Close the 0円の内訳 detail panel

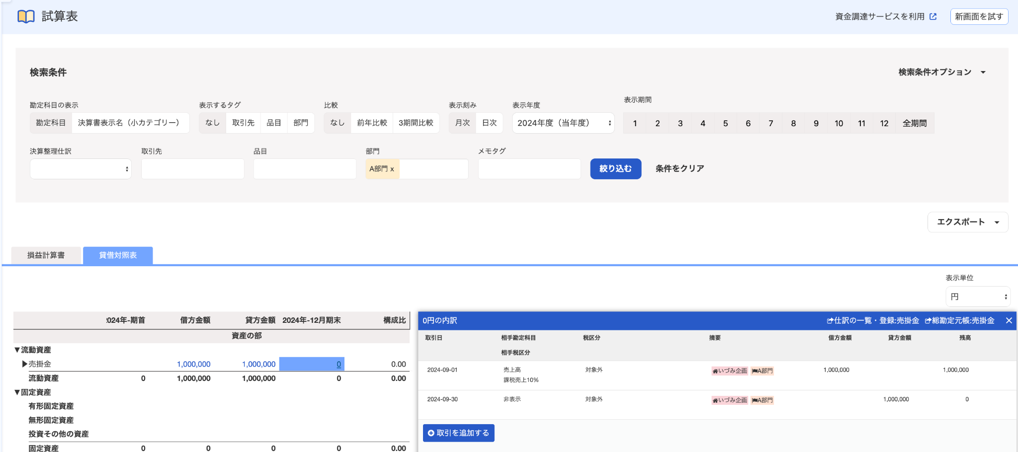coord(1009,320)
